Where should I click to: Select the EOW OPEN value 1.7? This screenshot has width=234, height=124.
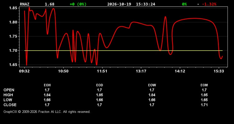click(x=152, y=90)
